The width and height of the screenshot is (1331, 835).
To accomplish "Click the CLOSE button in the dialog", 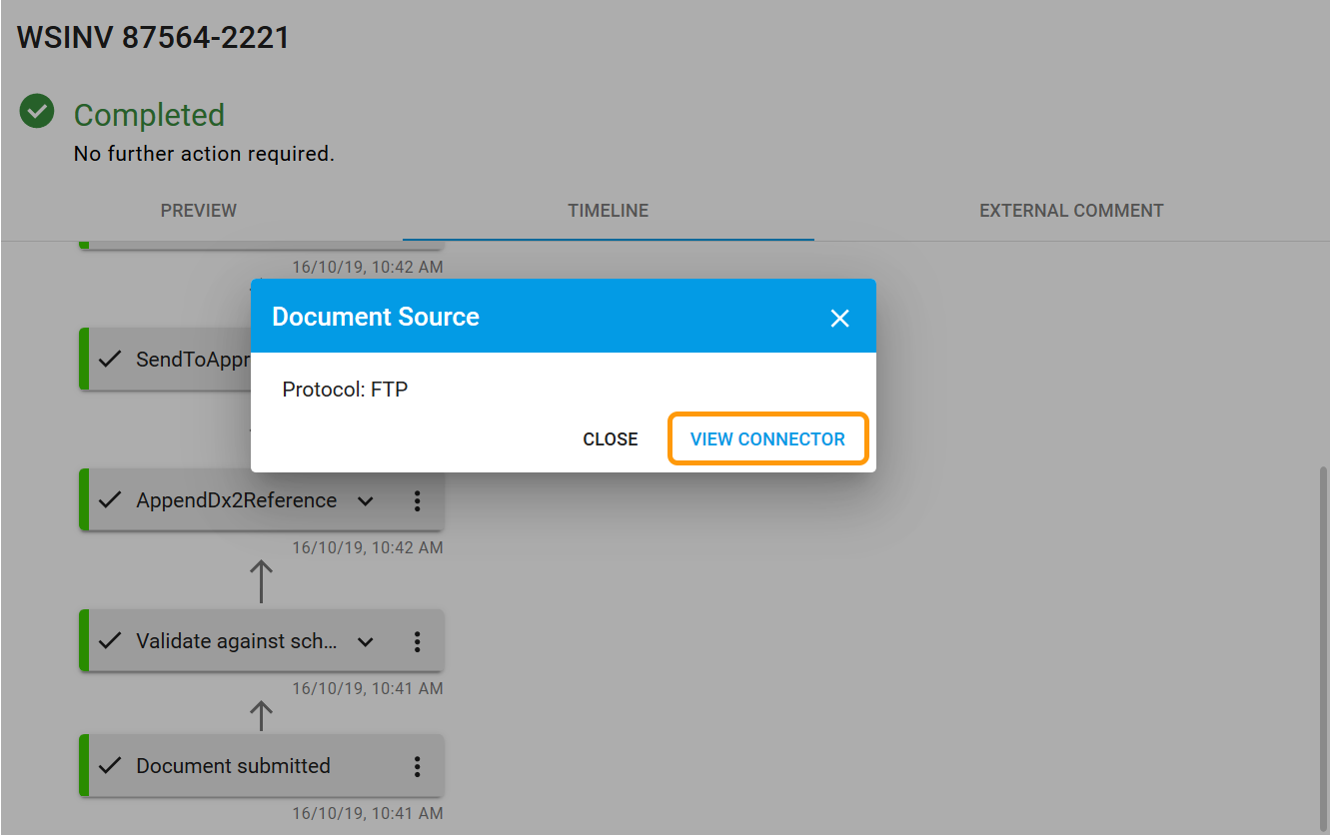I will [x=610, y=438].
